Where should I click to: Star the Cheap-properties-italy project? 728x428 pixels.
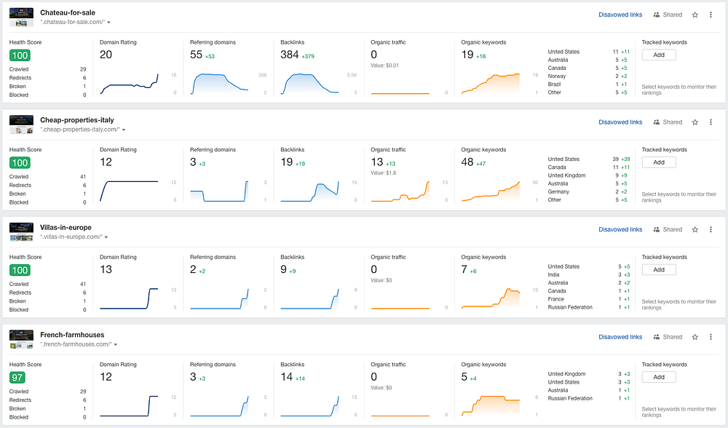(695, 122)
